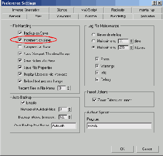Select the Files tab

(x=38, y=16)
